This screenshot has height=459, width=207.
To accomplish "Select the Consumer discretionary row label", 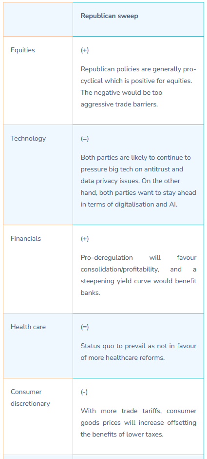I will 30,397.
